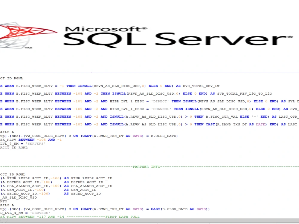Screen dimensions: 299x224
Task: Click the 'CHANNEL' string literal
Action: pyautogui.click(x=161, y=109)
